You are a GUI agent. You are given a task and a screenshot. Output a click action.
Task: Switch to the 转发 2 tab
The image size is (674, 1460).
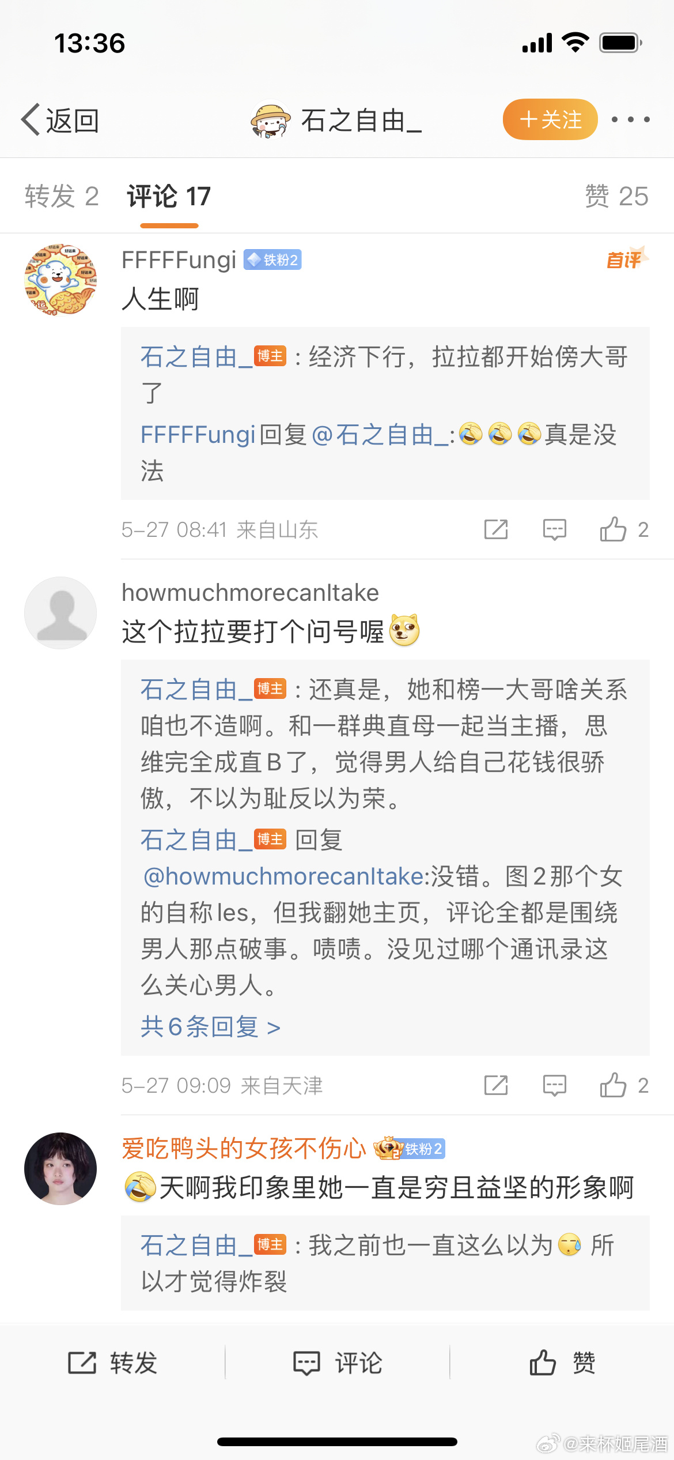coord(62,197)
